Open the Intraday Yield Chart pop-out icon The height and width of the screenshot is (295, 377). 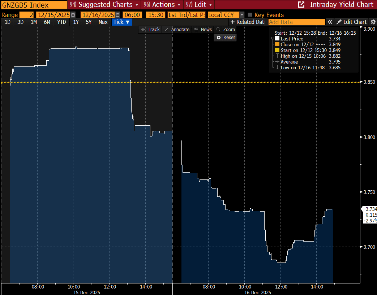pyautogui.click(x=301, y=5)
